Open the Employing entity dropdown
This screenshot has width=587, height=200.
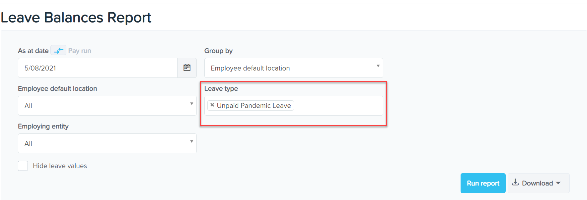click(107, 143)
